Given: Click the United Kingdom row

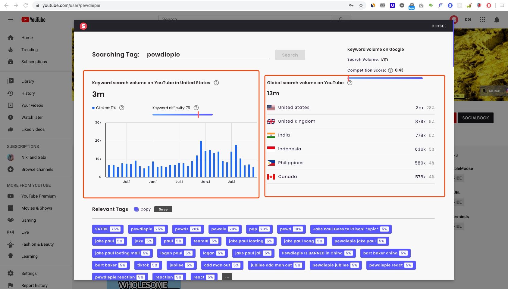Looking at the screenshot, I should [x=351, y=121].
